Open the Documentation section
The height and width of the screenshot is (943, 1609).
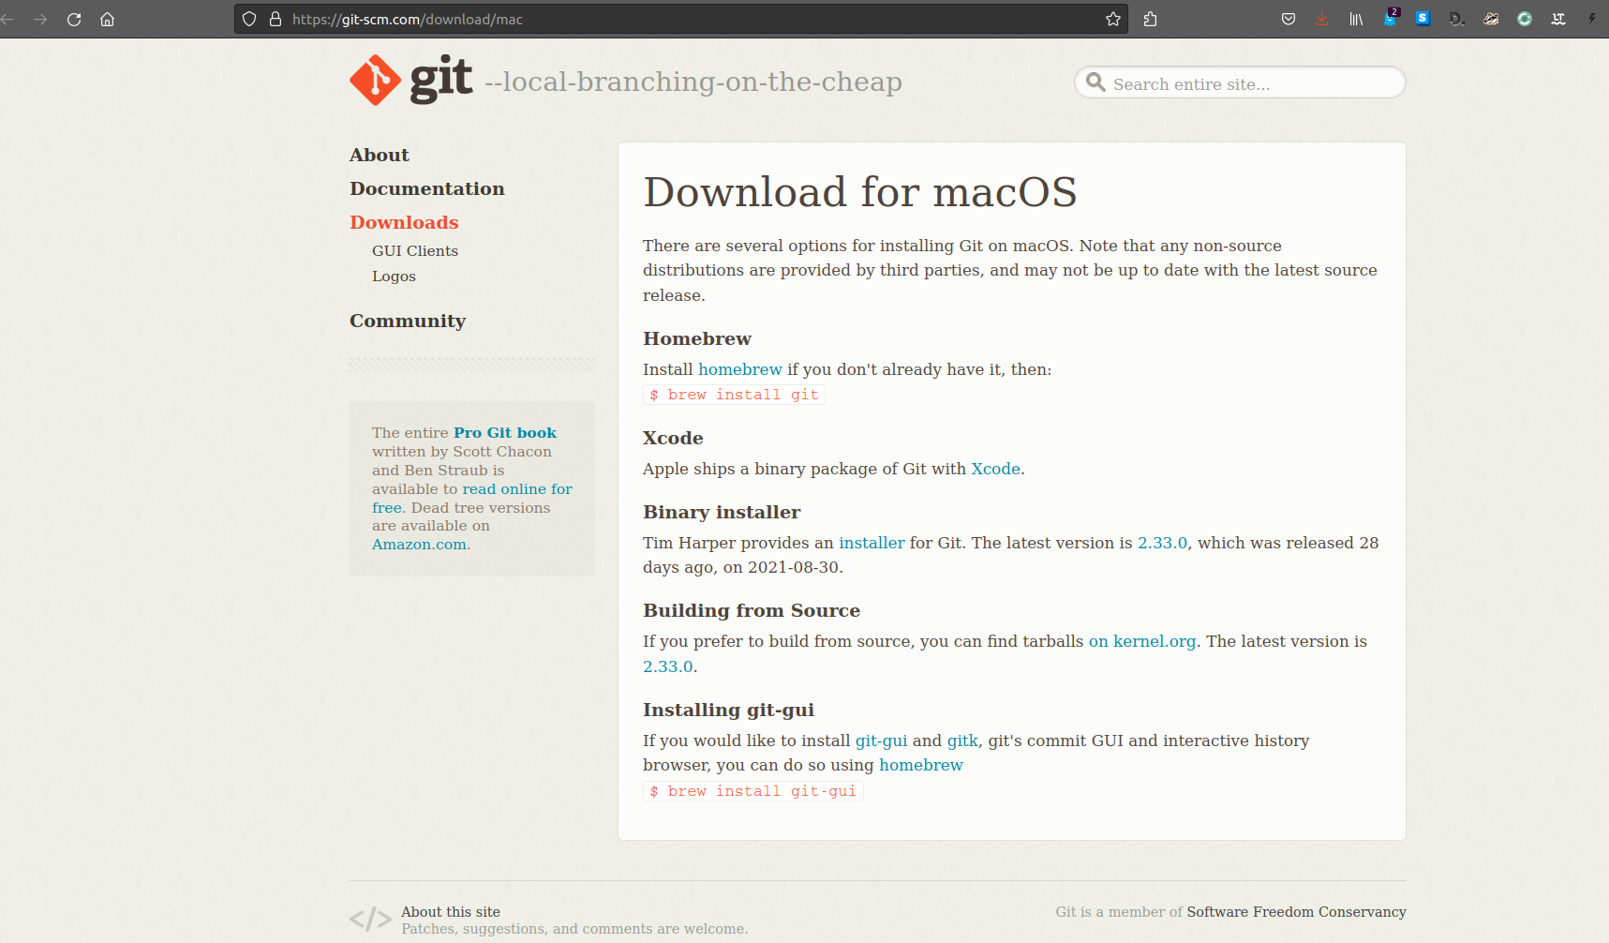click(x=427, y=188)
